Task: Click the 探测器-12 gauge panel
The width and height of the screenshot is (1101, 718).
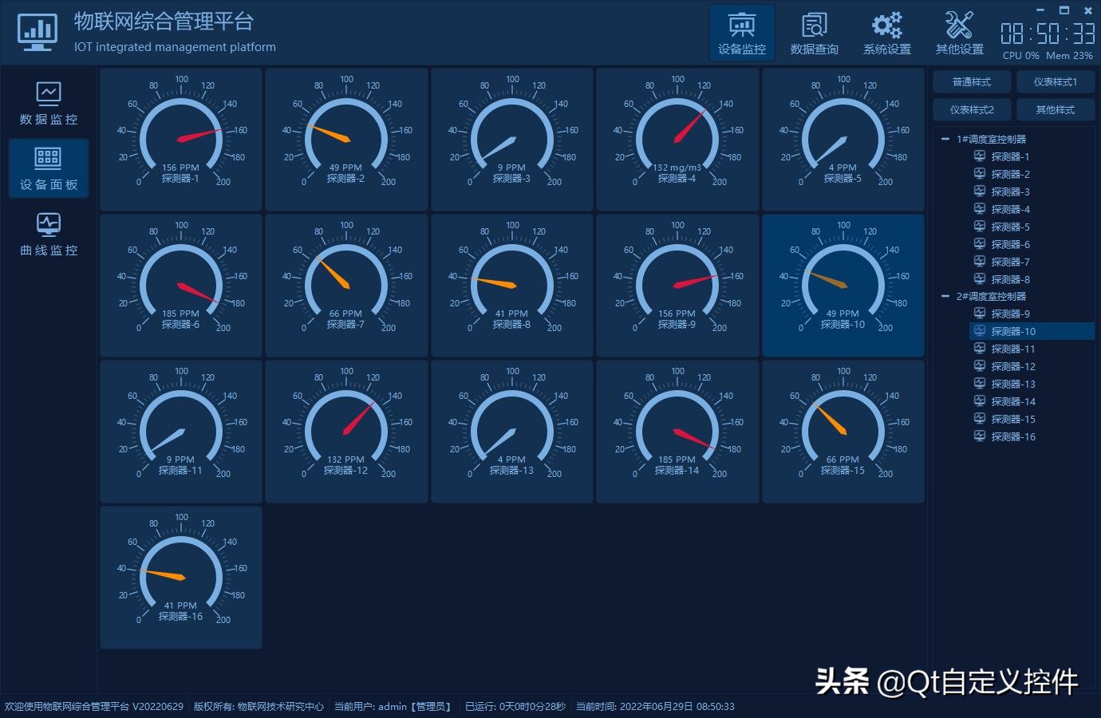Action: click(346, 432)
